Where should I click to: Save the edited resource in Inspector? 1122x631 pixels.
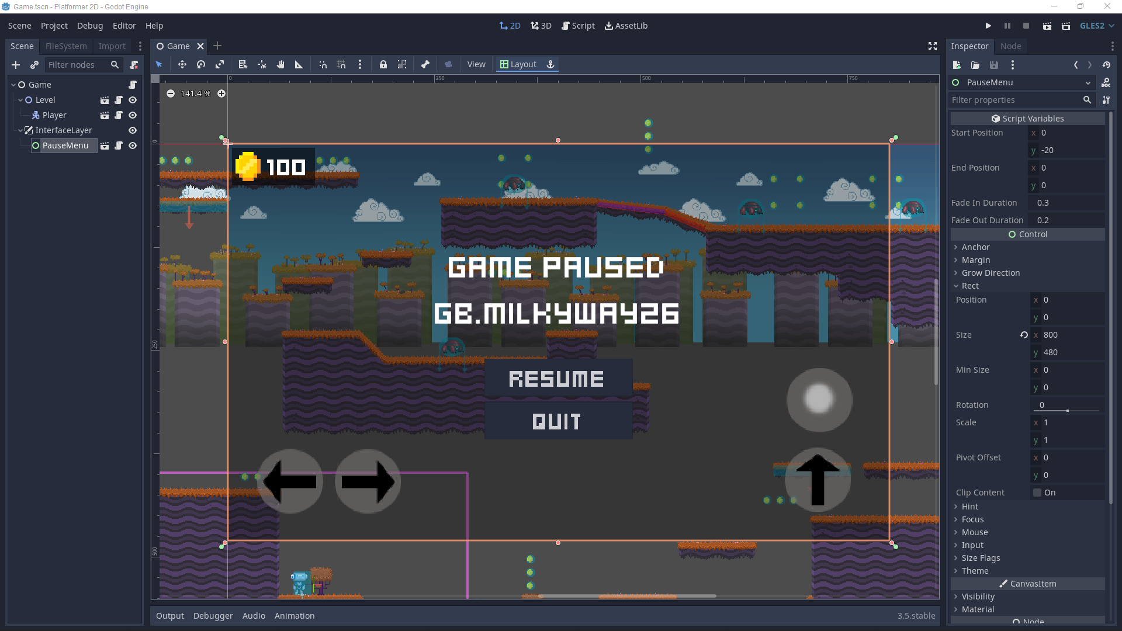[x=994, y=65]
